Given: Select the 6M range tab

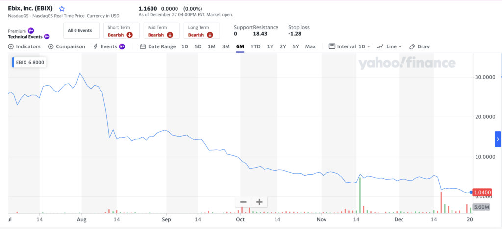Looking at the screenshot, I should (240, 46).
